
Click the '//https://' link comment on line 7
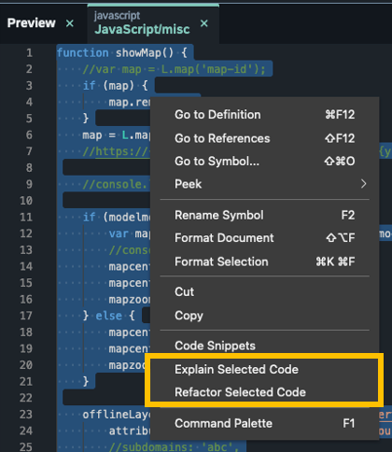(x=117, y=151)
